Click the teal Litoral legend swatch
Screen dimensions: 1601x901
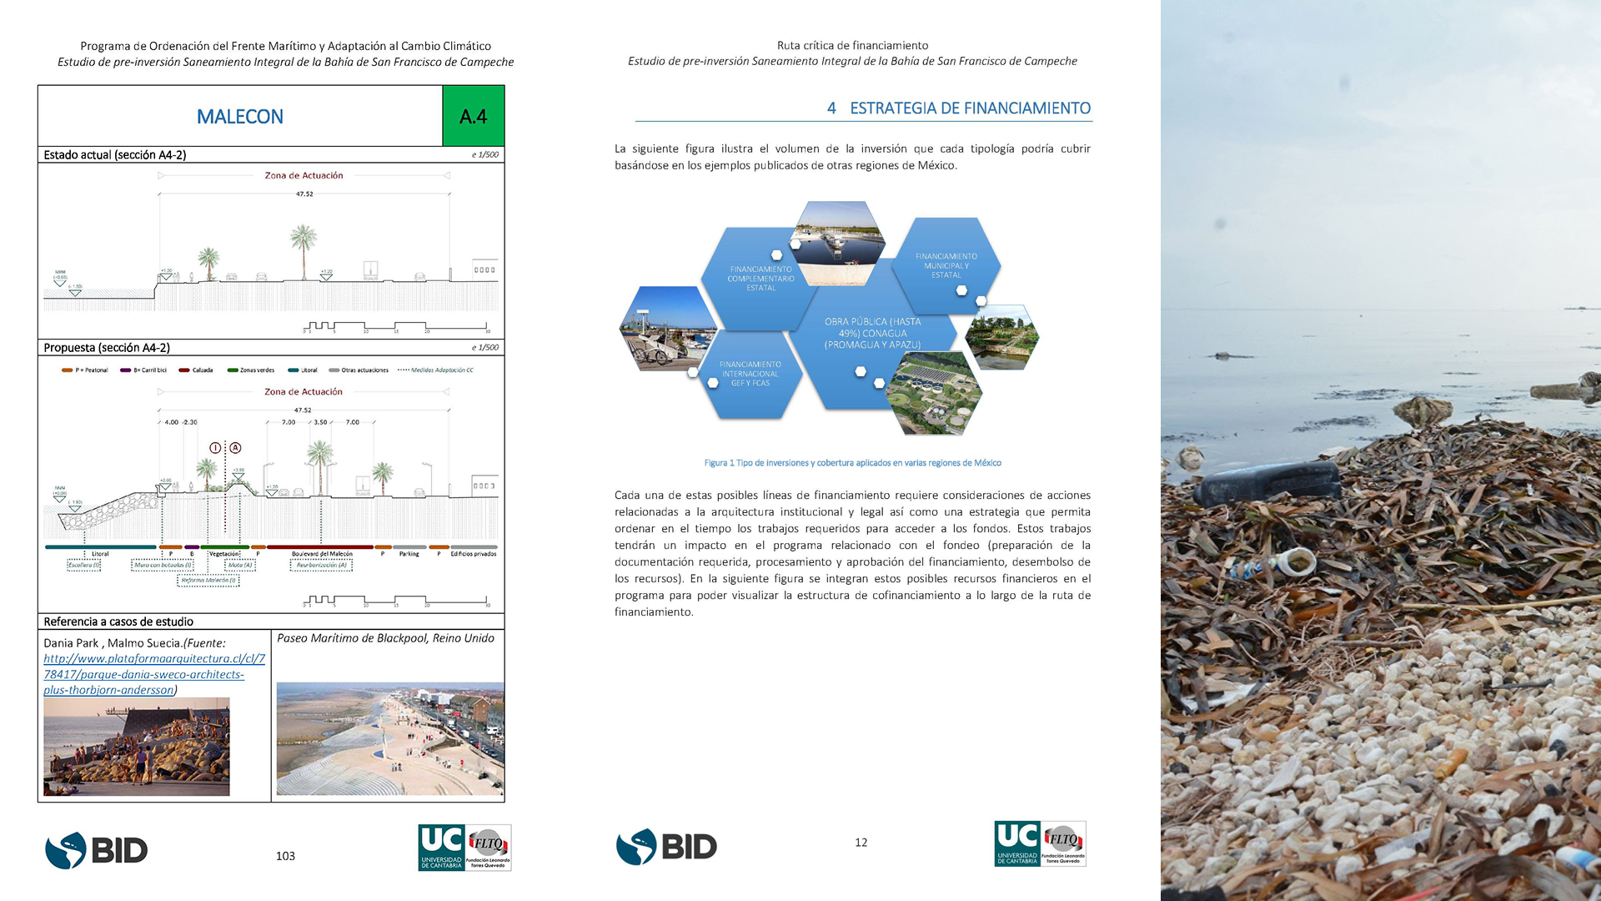point(293,370)
